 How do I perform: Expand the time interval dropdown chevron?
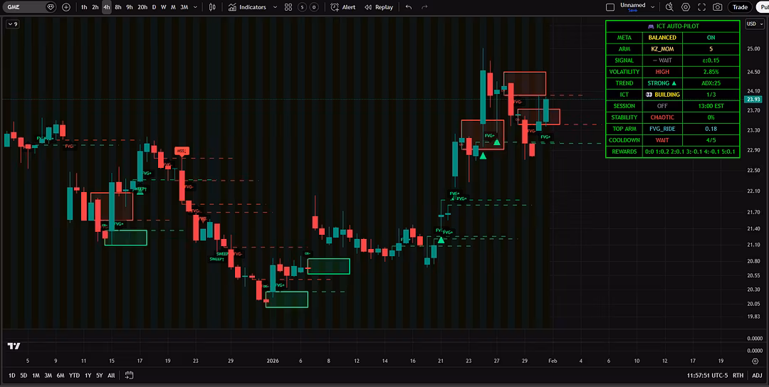click(x=195, y=7)
